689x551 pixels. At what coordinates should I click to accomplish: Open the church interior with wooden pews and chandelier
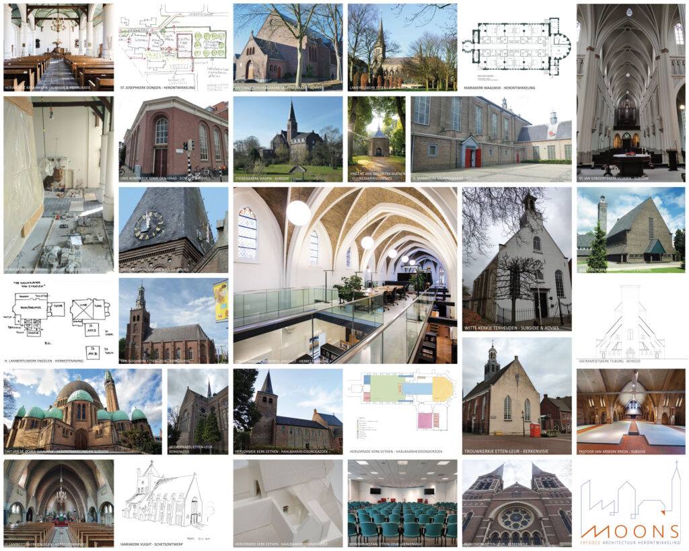[x=59, y=48]
